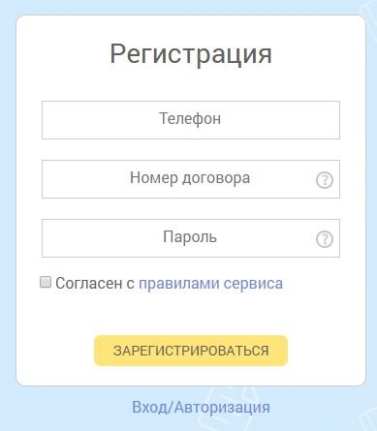Click the question mark icon in Пароль field

(325, 239)
